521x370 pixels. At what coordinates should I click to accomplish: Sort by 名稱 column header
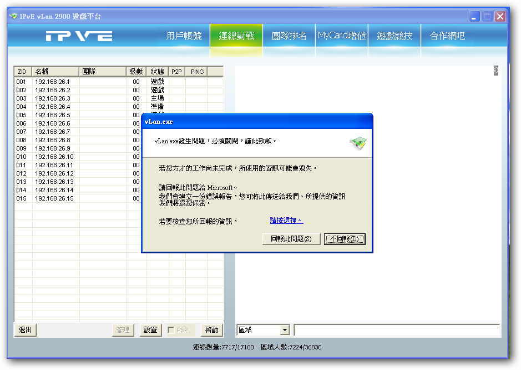[x=55, y=72]
